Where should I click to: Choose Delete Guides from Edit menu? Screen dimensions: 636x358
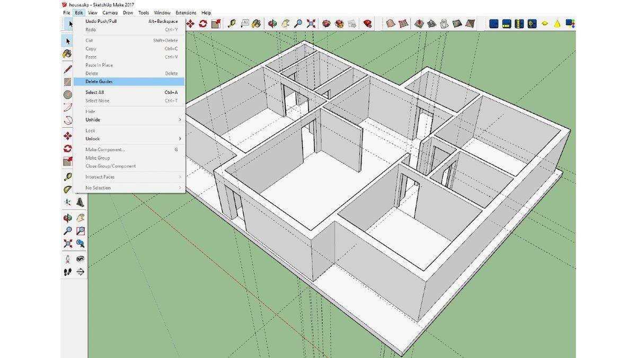pos(98,81)
